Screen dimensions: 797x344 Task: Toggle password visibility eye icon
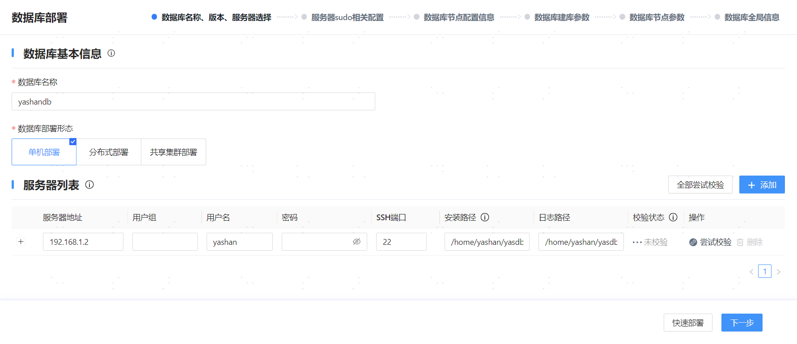356,242
